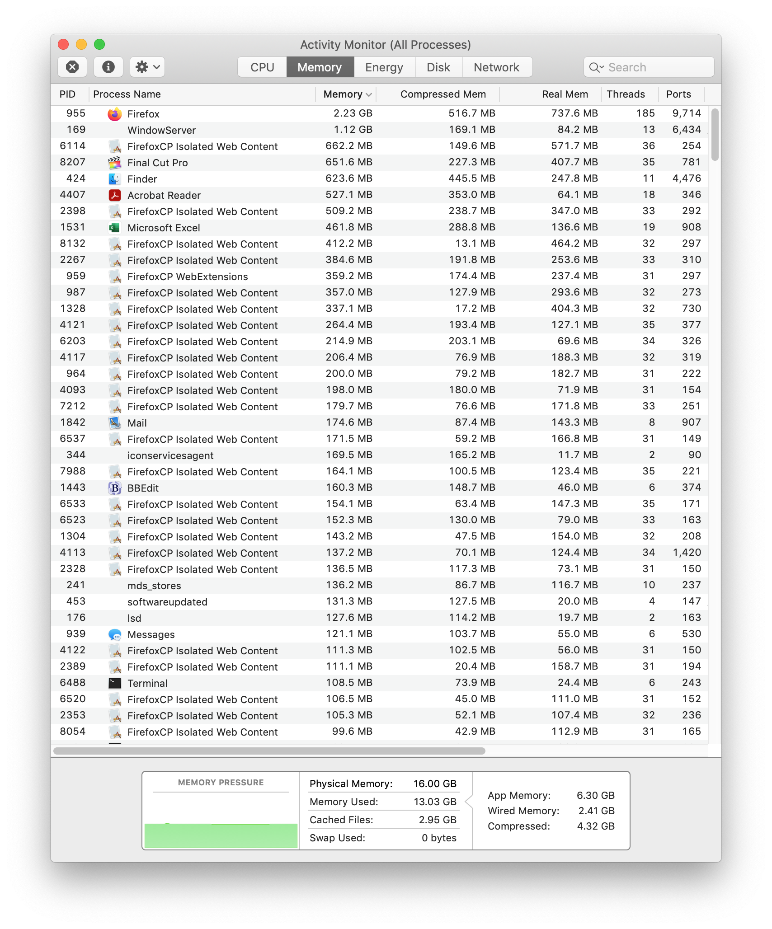Click the Terminal app icon

115,683
